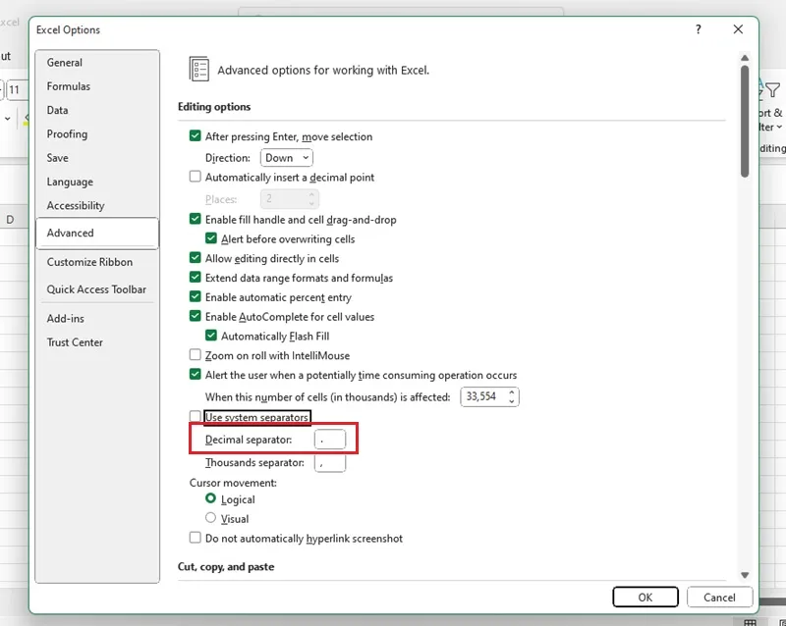Open the Accessibility options category
The image size is (786, 626).
pyautogui.click(x=76, y=205)
